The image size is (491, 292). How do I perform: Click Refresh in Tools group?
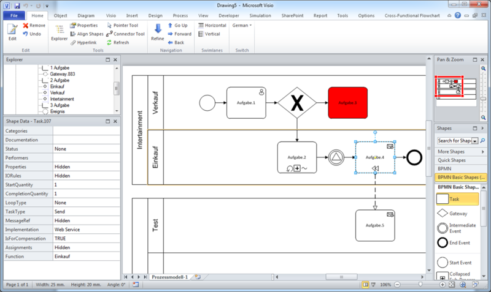click(118, 42)
